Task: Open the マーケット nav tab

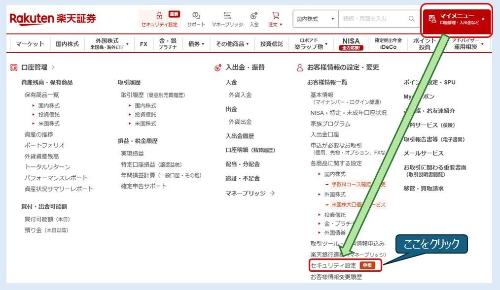Action: 30,44
